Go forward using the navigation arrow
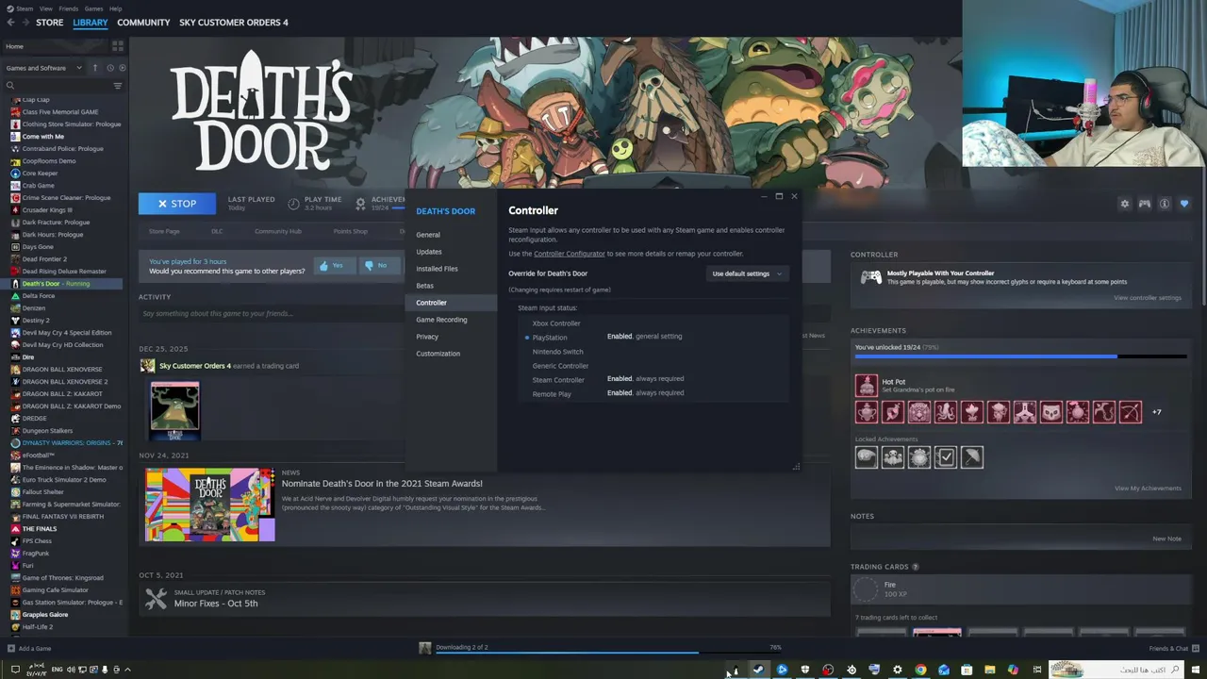 coord(25,22)
